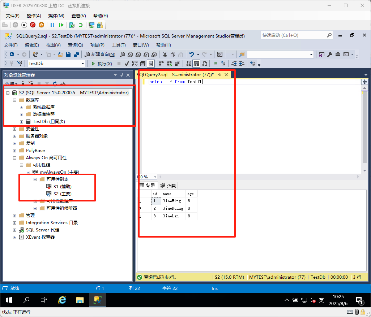Click the enhanced session monitor icon

[91, 25]
